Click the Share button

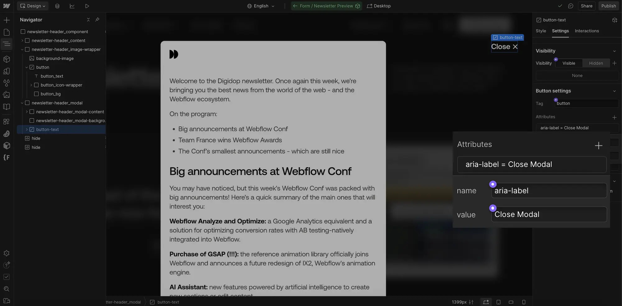[x=587, y=6]
